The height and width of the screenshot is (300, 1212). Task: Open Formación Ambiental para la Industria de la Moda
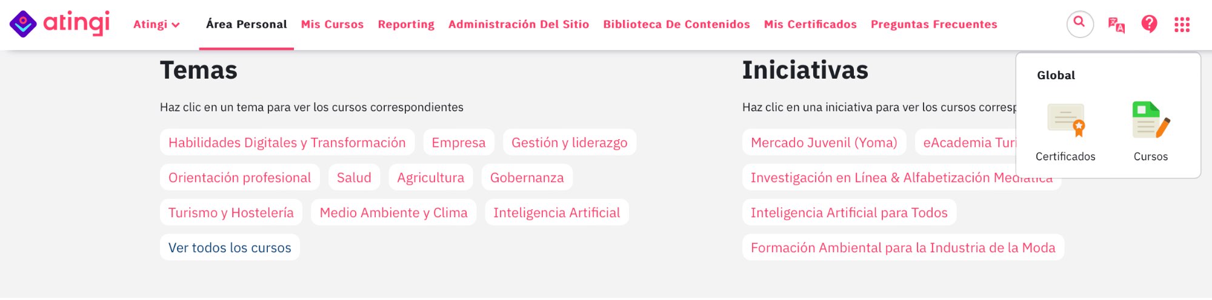click(903, 247)
